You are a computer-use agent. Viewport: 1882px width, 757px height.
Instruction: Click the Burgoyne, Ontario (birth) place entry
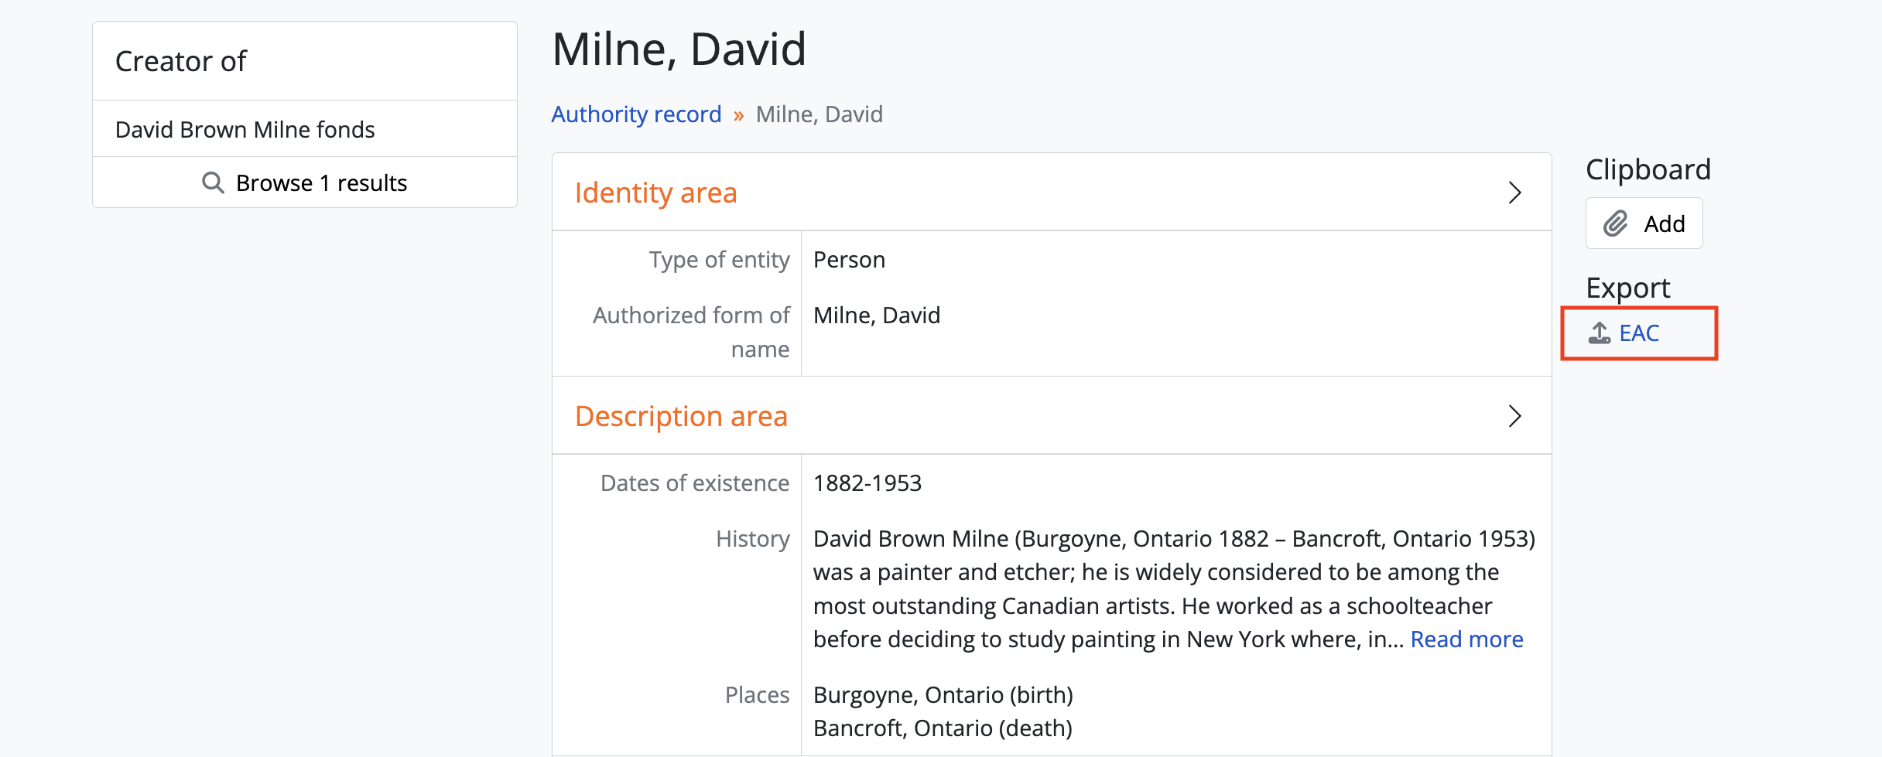943,695
